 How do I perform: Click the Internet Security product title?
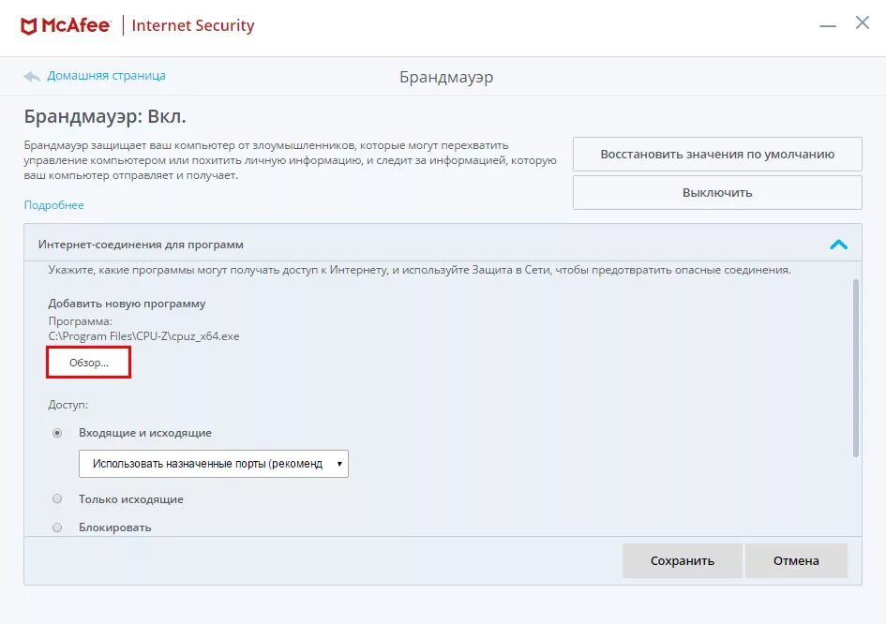(x=193, y=25)
